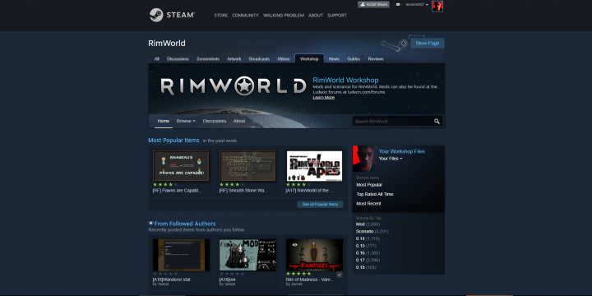Click the empty star rating under [A18]oni

pos(232,274)
